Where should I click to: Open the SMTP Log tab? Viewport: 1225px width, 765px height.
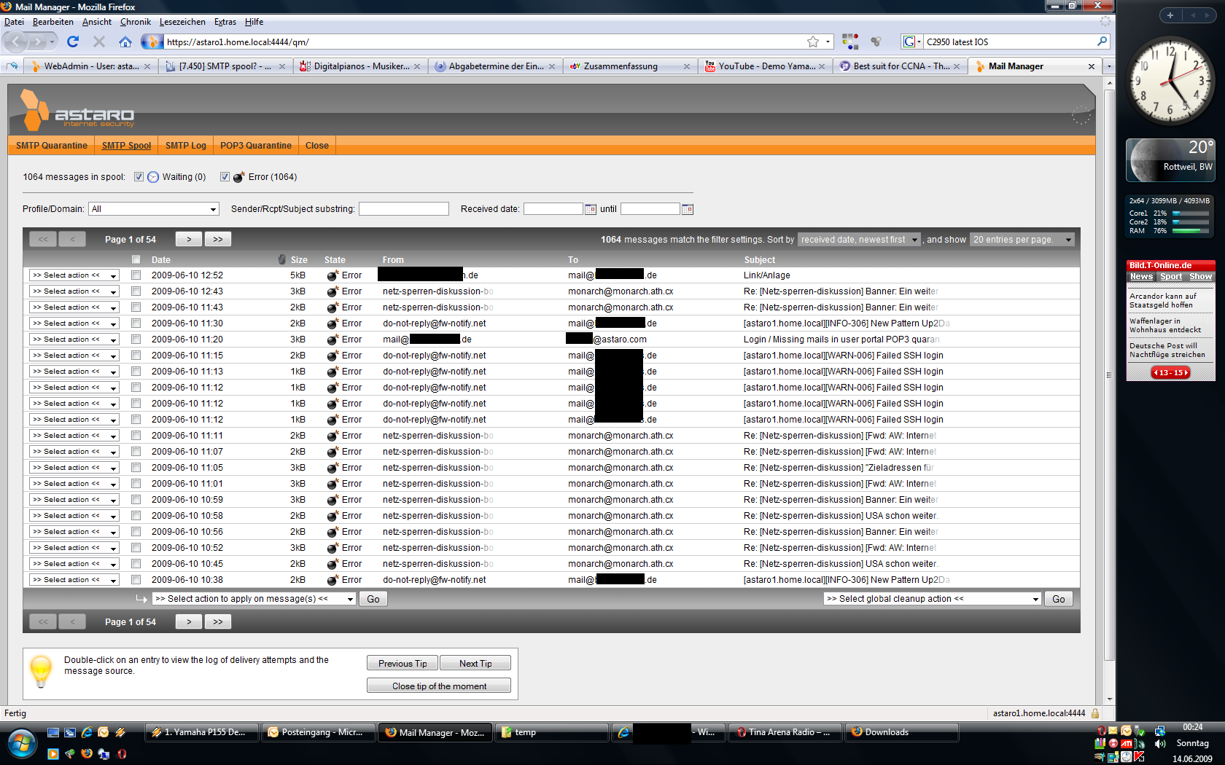point(186,146)
